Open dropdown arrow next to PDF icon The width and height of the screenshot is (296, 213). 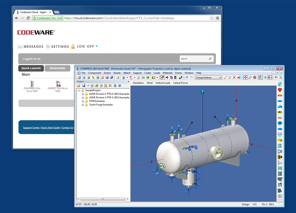[x=134, y=77]
